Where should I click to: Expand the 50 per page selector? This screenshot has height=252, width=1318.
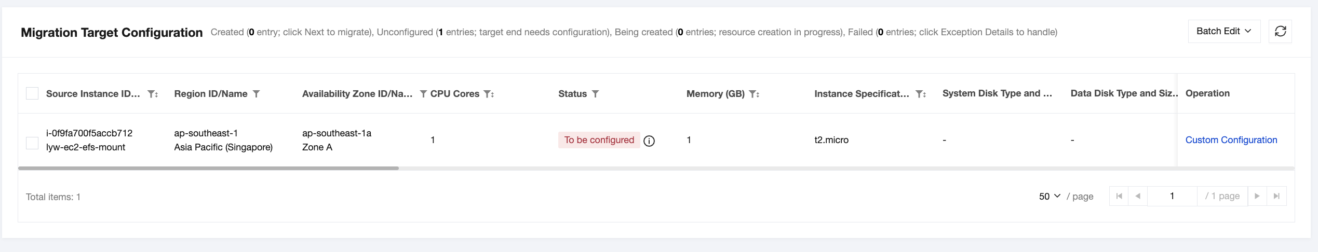[1050, 196]
